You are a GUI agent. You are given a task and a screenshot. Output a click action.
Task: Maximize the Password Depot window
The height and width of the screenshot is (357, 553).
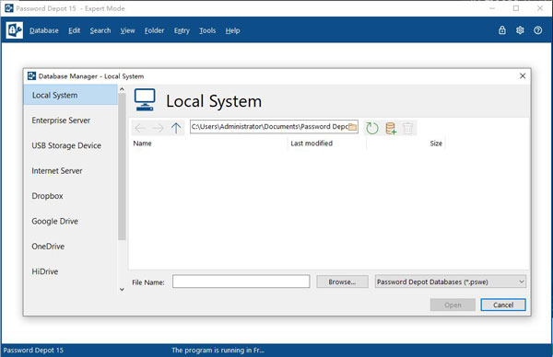click(x=516, y=8)
